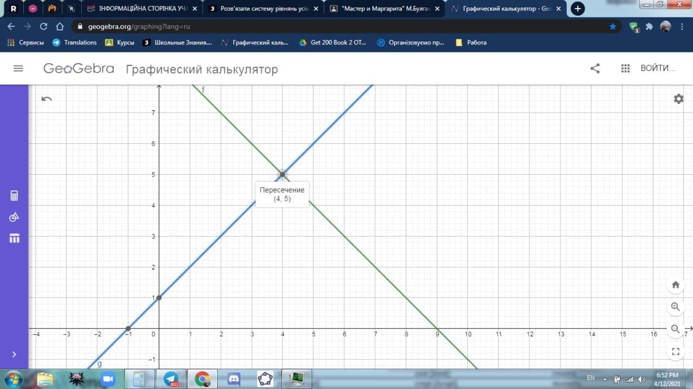693x389 pixels.
Task: Click the ВОЙТИ sign-in button
Action: pyautogui.click(x=658, y=69)
